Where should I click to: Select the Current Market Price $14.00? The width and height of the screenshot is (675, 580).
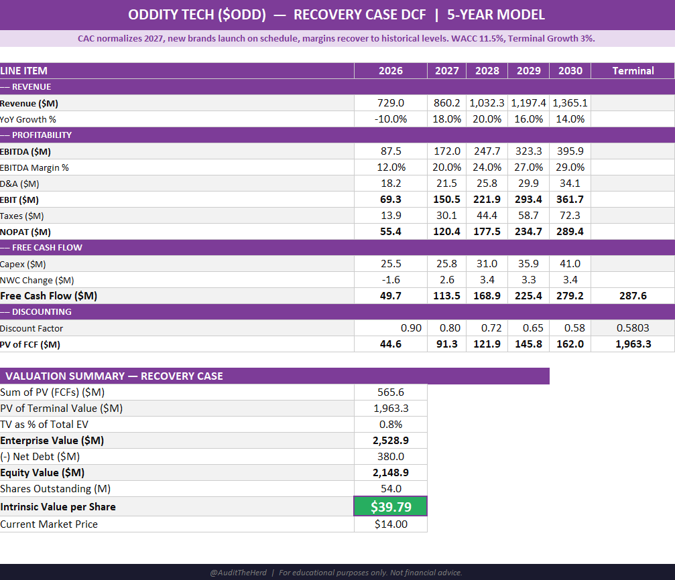390,524
